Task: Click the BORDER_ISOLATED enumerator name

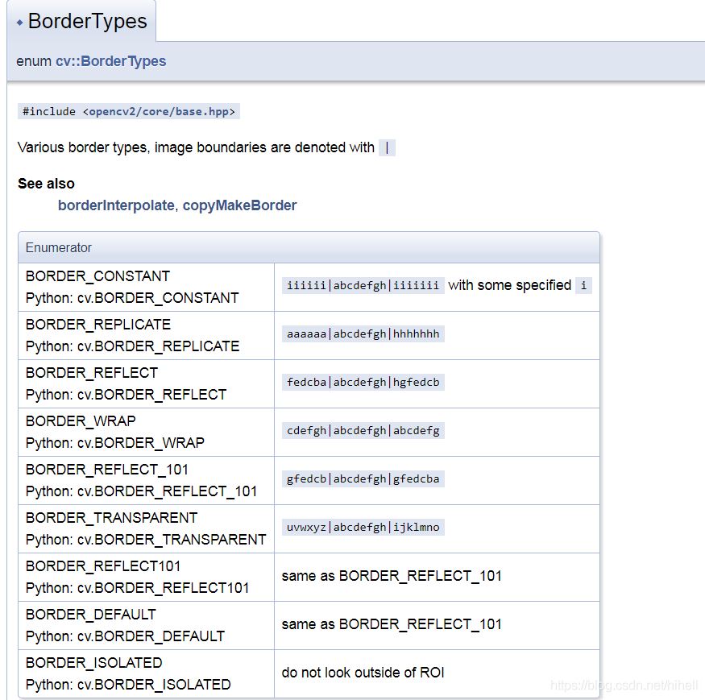Action: click(94, 663)
